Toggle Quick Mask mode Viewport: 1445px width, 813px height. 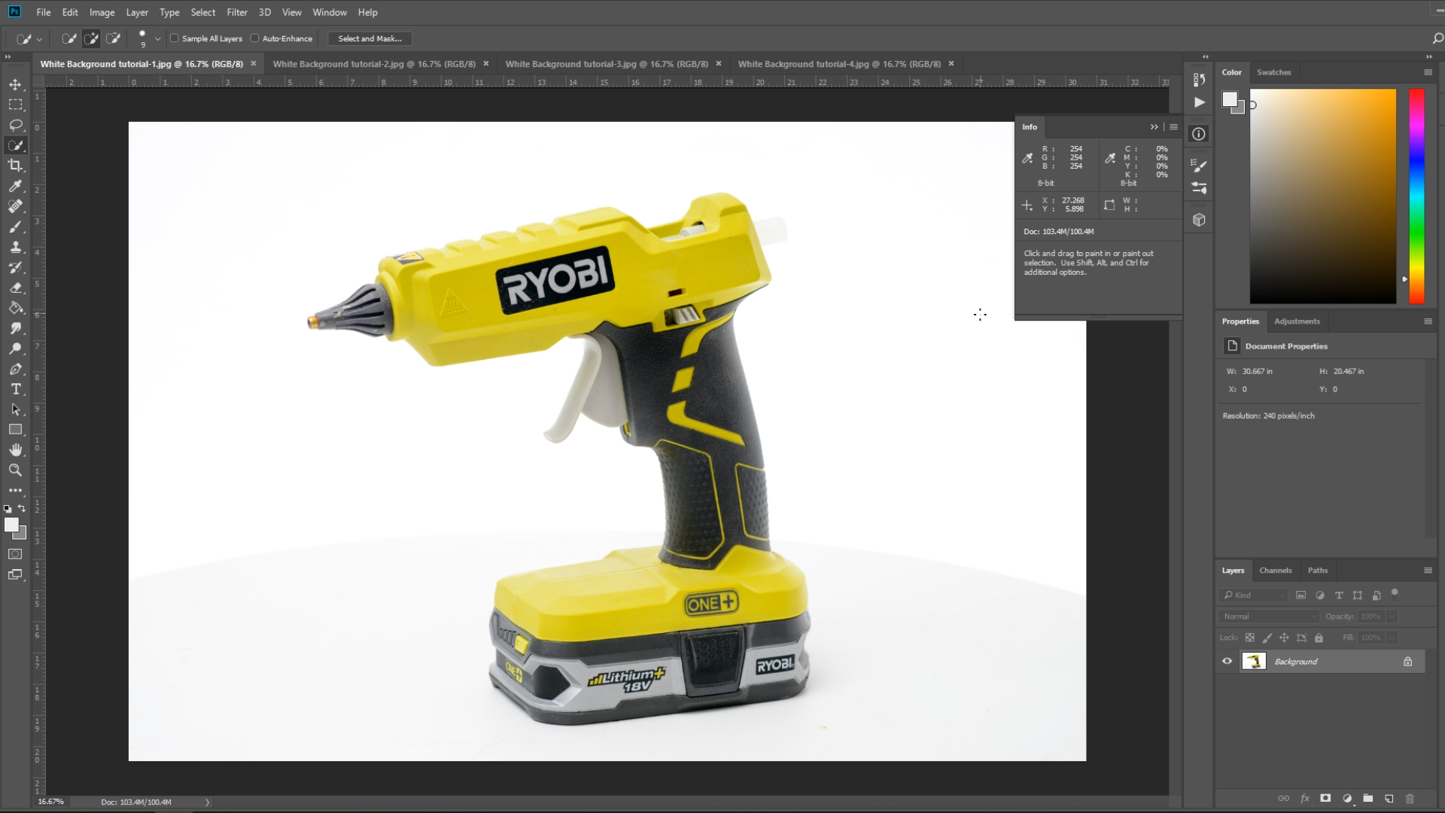pyautogui.click(x=15, y=554)
